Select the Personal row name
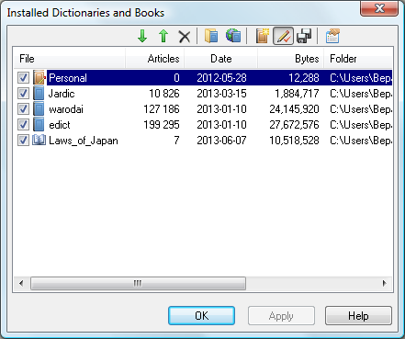 (68, 78)
